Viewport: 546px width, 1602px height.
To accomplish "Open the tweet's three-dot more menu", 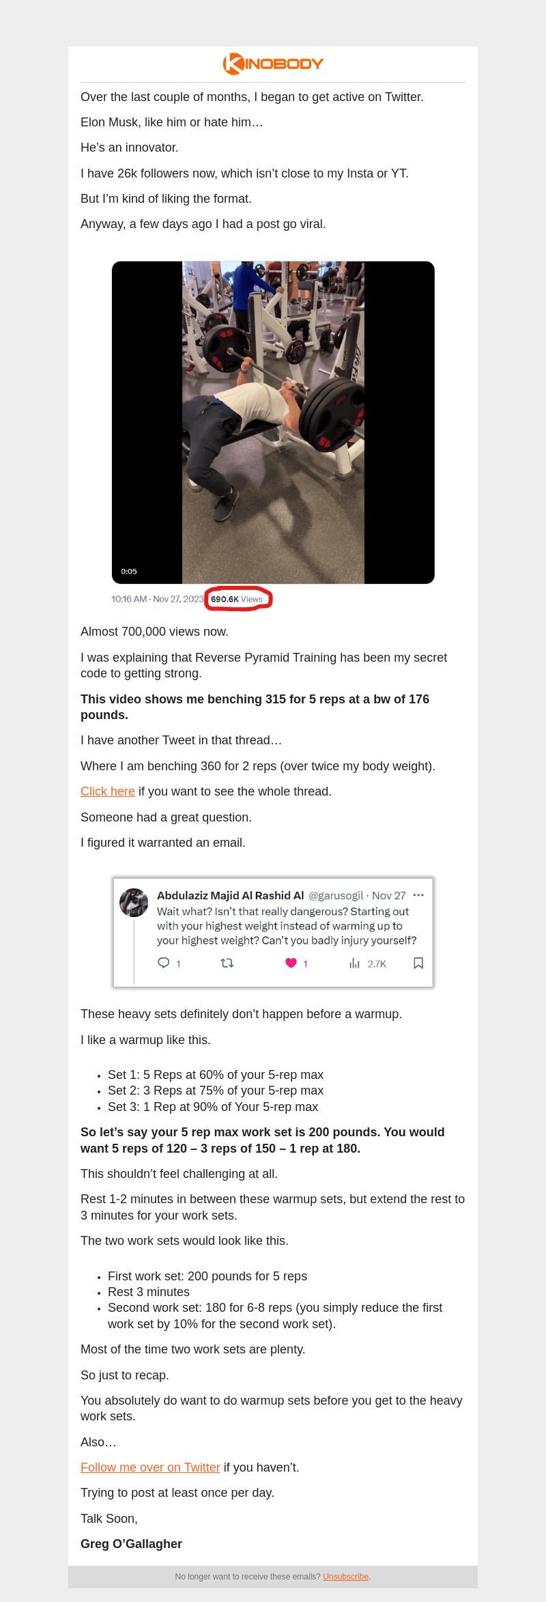I will 418,895.
